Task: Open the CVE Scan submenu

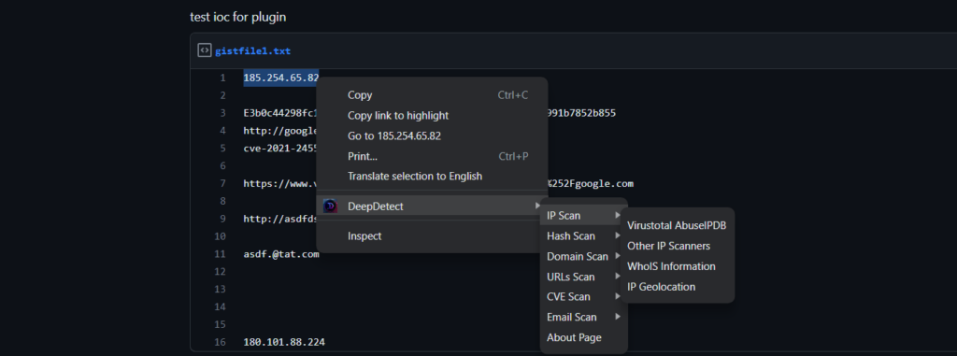Action: (583, 297)
